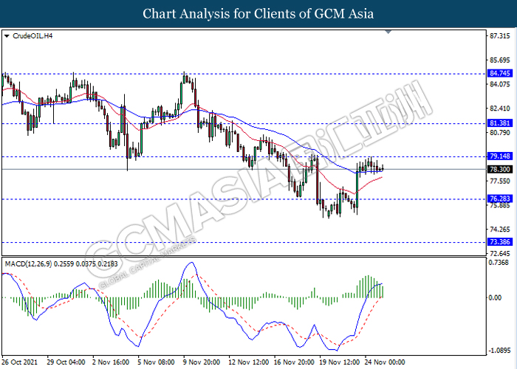The height and width of the screenshot is (369, 517).
Task: Click the 80.790 price axis value
Action: 500,132
